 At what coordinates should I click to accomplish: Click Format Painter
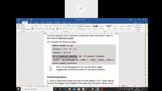[x=25, y=29]
